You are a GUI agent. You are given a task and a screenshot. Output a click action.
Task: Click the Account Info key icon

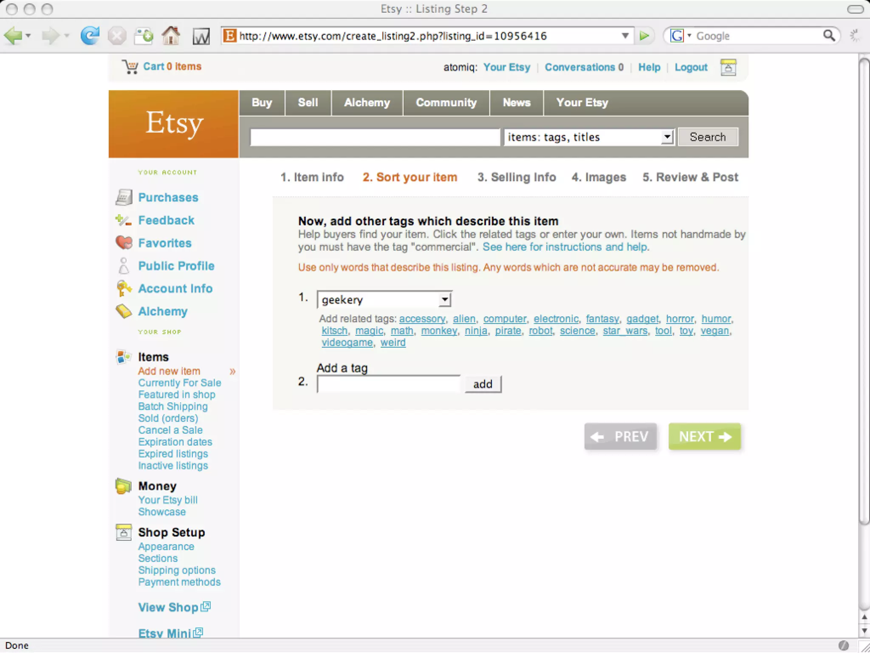124,288
